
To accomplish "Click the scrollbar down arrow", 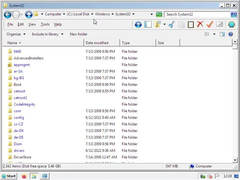I will [235, 160].
